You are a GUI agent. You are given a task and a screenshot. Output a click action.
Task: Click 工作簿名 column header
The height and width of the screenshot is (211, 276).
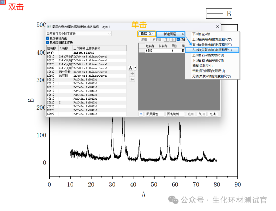pyautogui.click(x=79, y=48)
